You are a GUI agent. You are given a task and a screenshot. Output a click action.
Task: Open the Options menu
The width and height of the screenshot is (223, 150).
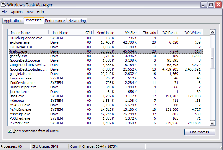(17, 12)
